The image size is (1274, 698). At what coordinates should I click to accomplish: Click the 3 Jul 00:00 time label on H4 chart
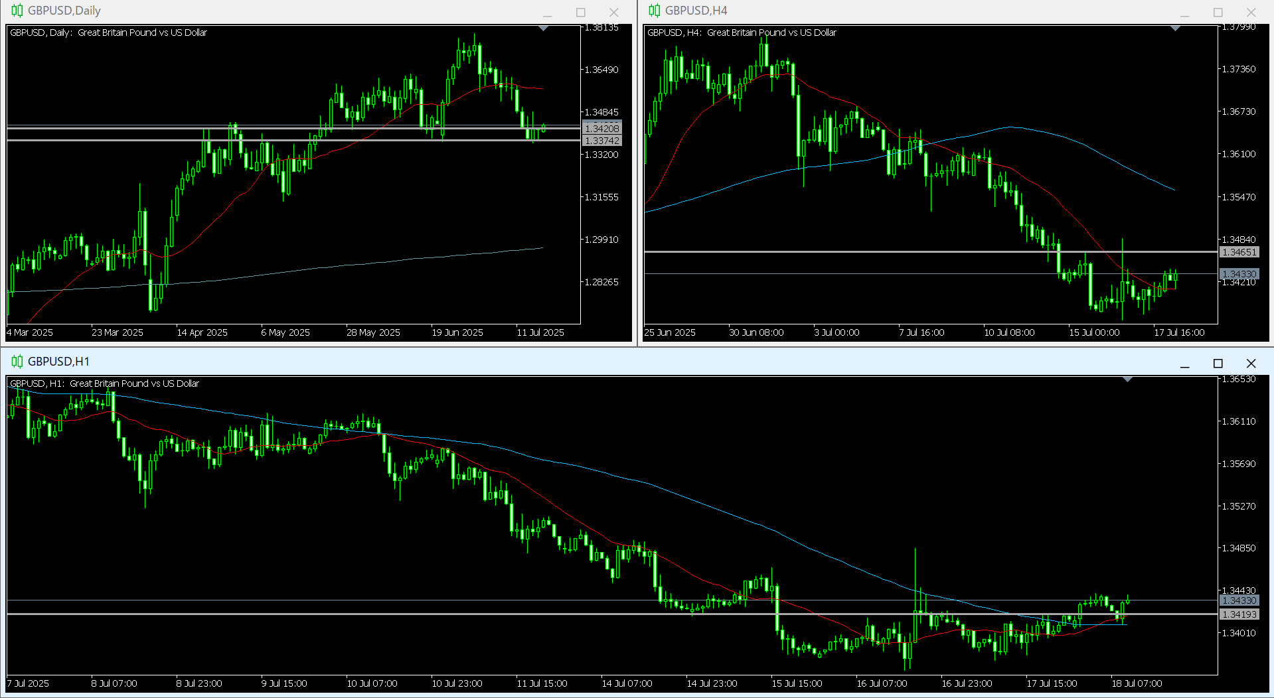836,332
